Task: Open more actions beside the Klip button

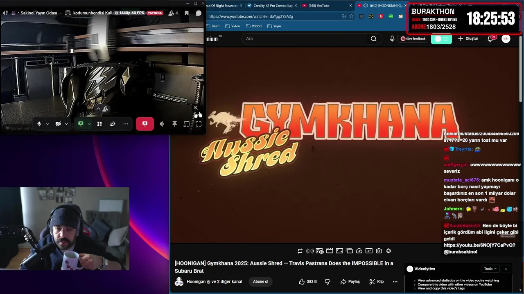Action: pos(395,281)
